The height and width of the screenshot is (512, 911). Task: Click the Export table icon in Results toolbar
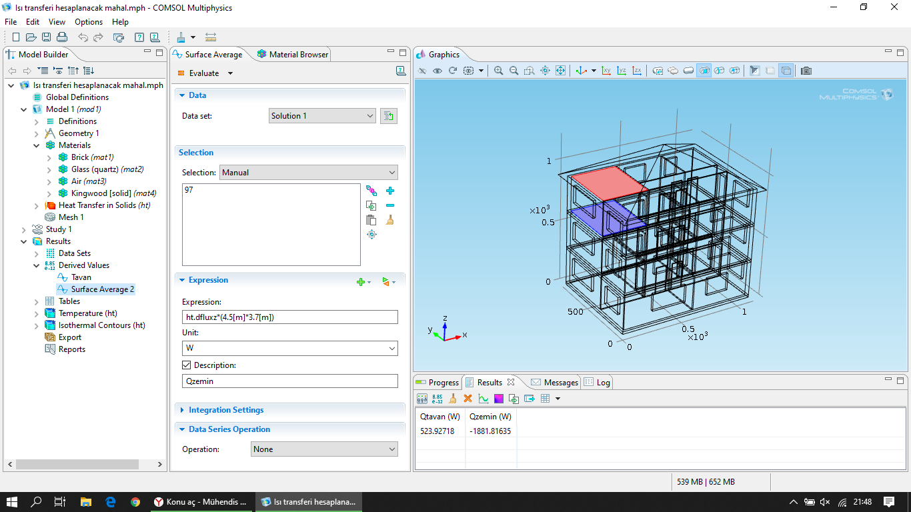[x=530, y=399]
